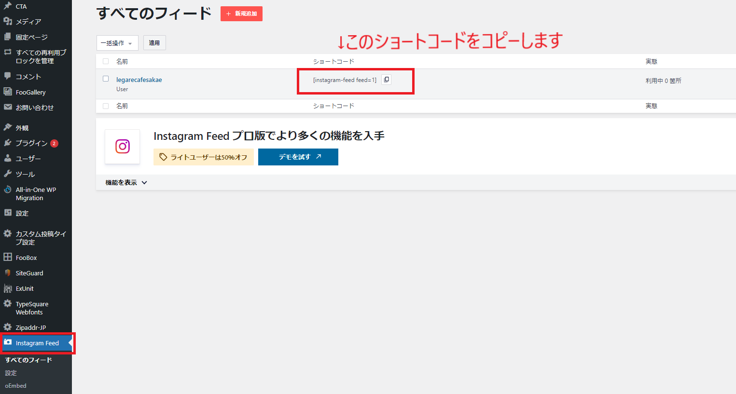Expand the 機能を表示 features section
This screenshot has width=736, height=394.
tap(126, 182)
